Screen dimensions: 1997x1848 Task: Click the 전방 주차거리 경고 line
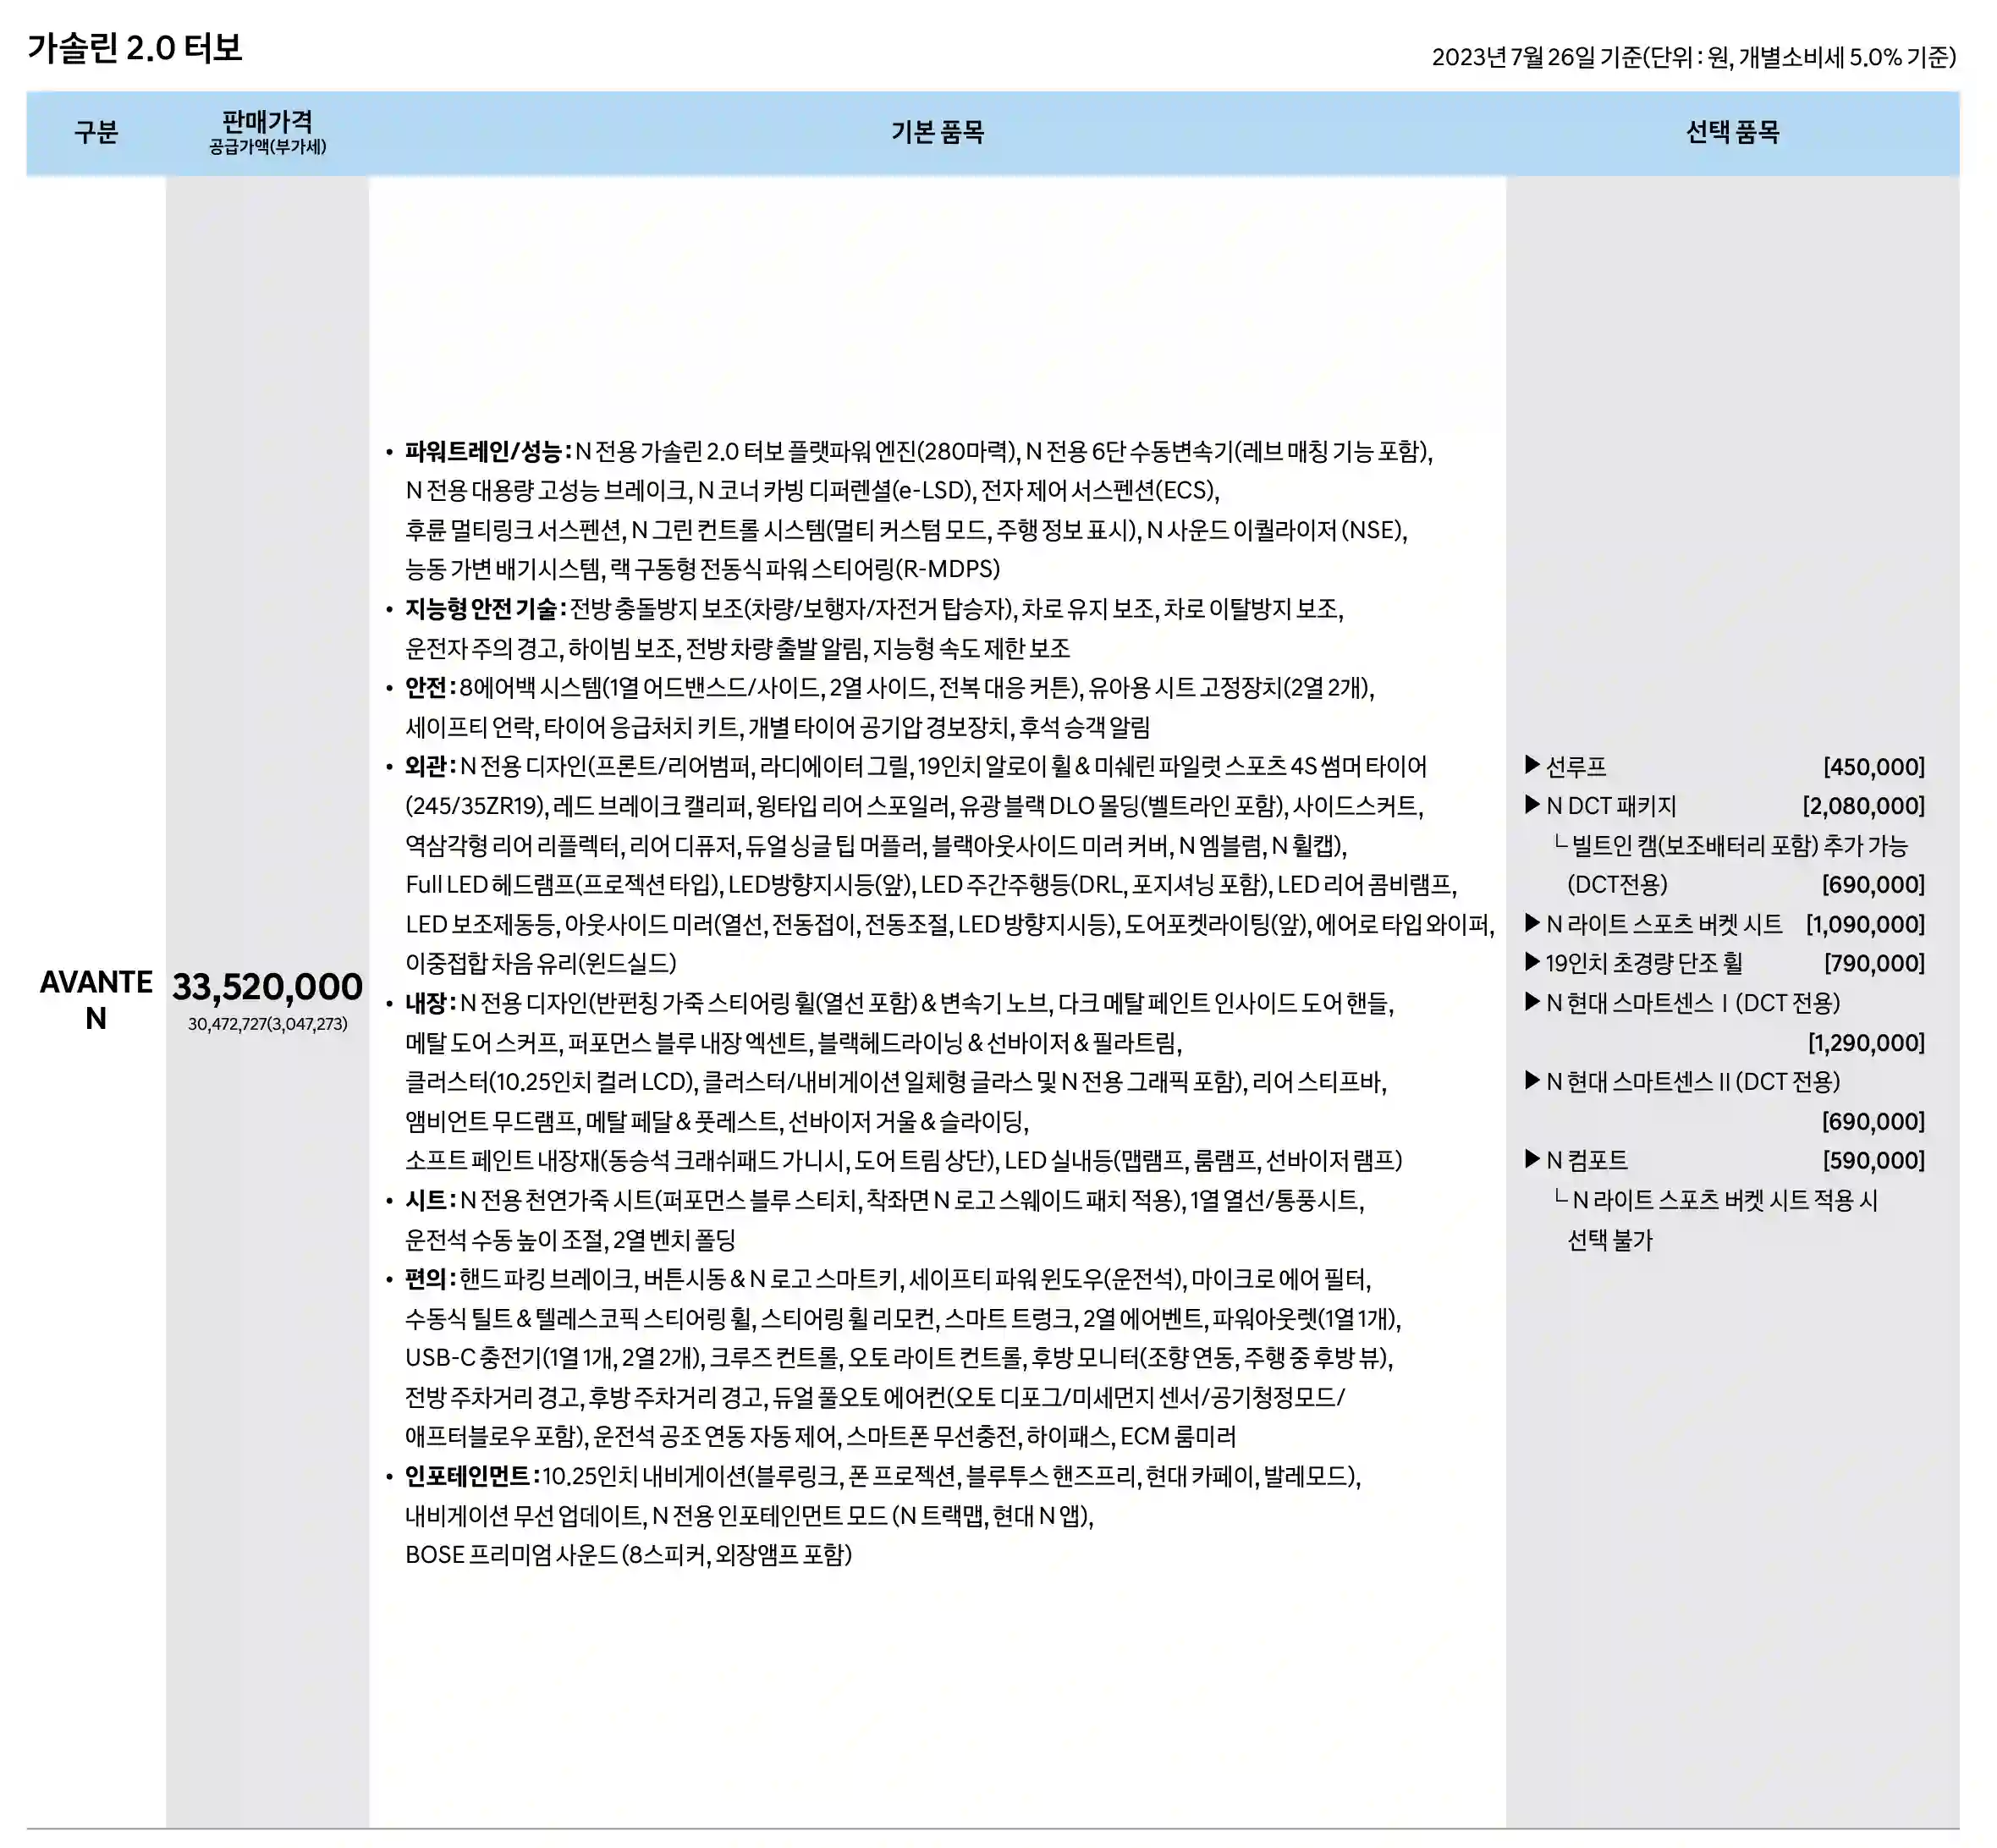[x=875, y=1397]
